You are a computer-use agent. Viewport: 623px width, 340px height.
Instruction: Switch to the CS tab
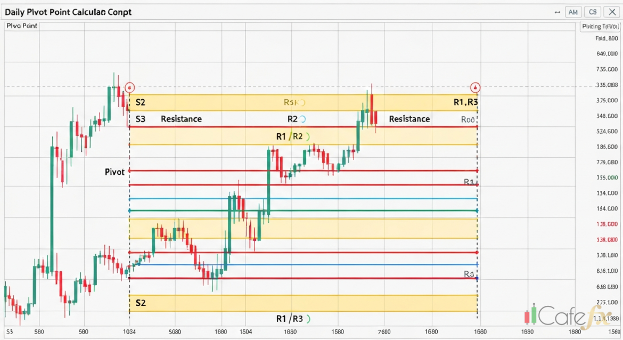[593, 12]
